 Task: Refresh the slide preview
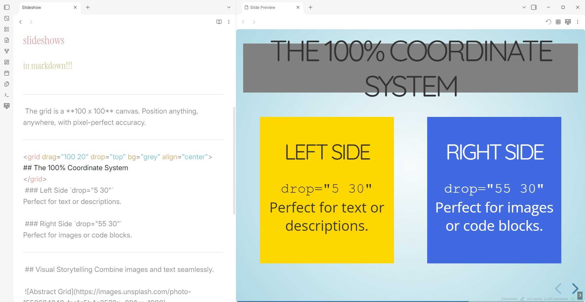coord(548,22)
